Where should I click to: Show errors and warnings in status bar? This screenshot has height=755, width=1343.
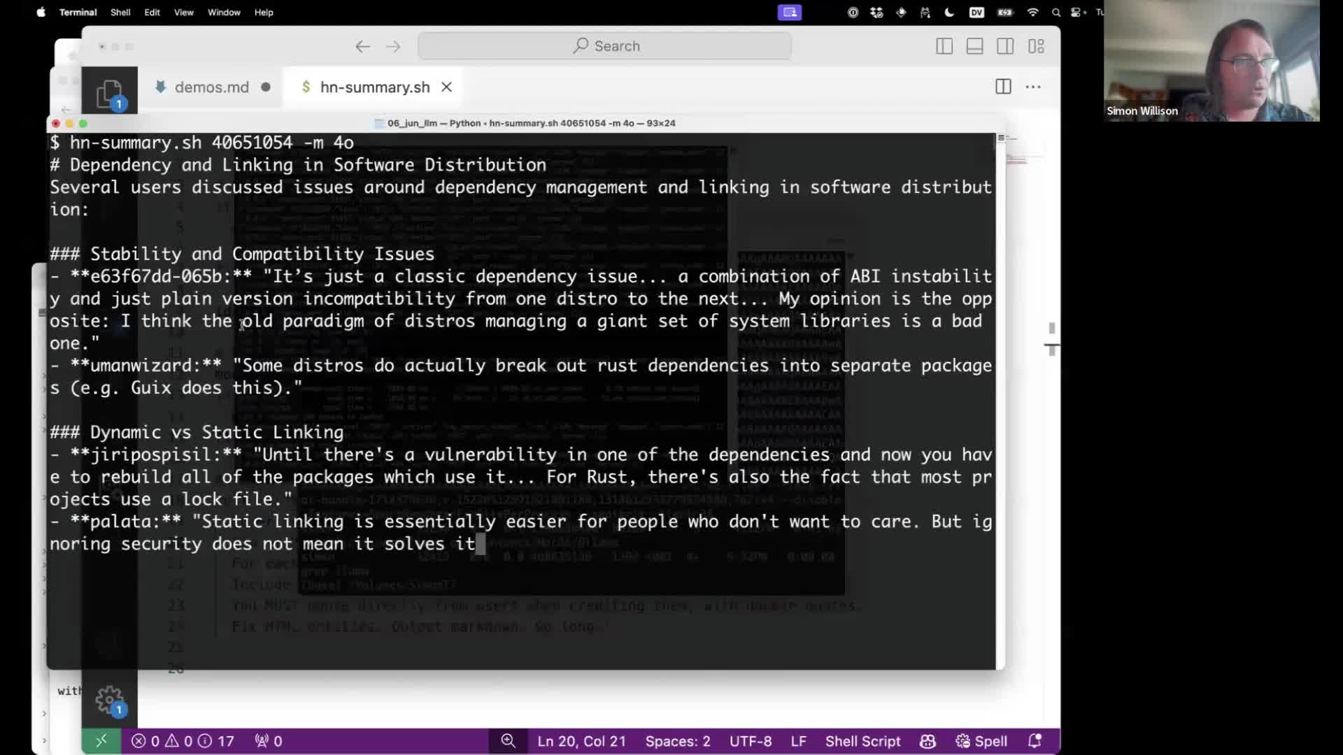coord(183,741)
